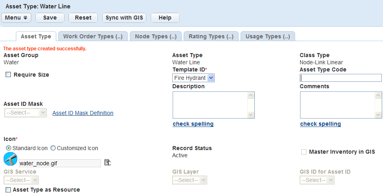Enable the Require Size checkbox
Viewport: 383px width, 194px height.
point(8,75)
